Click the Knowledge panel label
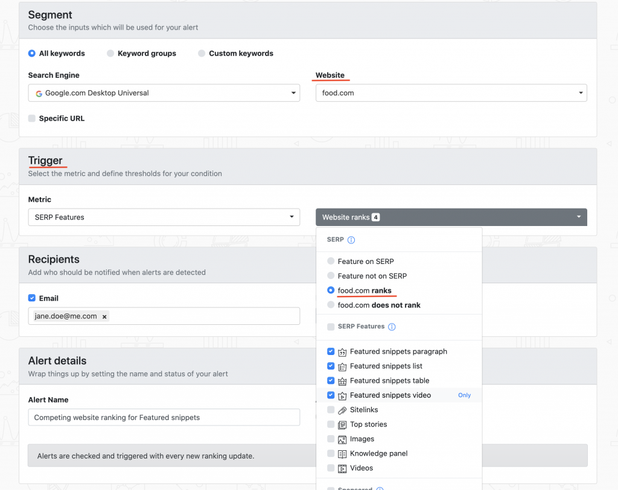Screen dimensions: 618x490 379,453
